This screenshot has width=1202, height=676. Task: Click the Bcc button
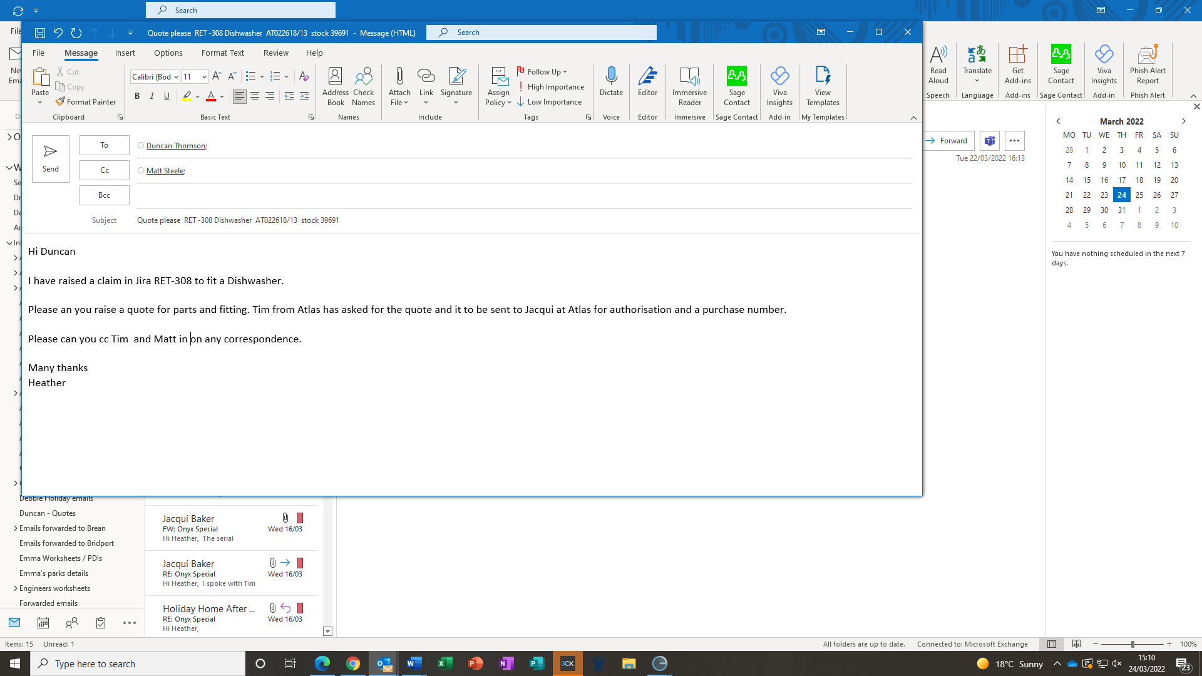[x=104, y=195]
